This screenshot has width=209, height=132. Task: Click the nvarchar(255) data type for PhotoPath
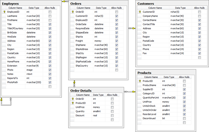pyautogui.click(x=34, y=82)
